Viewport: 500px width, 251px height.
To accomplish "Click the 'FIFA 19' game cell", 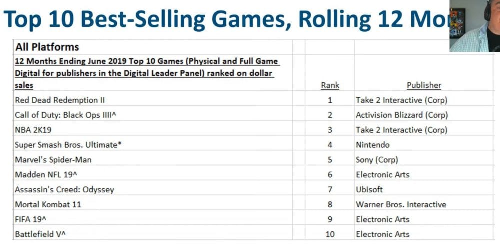I will tap(32, 219).
